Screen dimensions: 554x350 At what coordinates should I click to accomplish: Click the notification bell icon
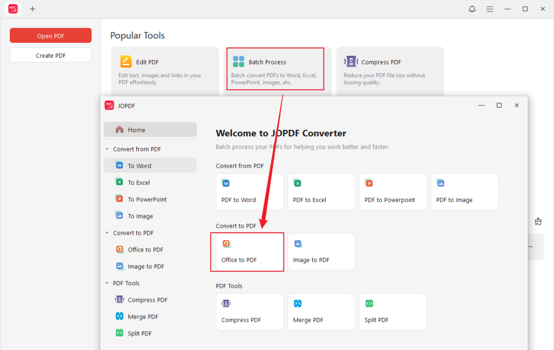(x=472, y=9)
